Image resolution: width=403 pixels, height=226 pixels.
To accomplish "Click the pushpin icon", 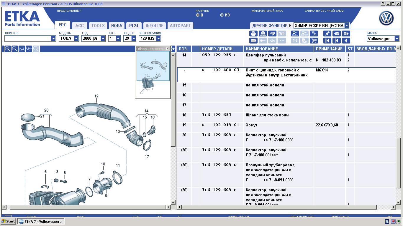I will [x=327, y=34].
